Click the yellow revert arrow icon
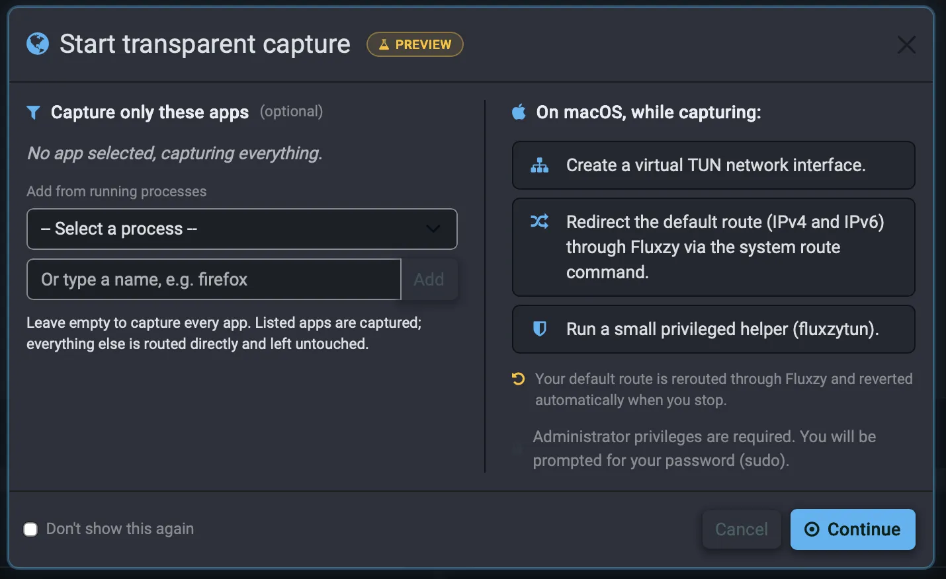The width and height of the screenshot is (946, 579). pos(519,379)
